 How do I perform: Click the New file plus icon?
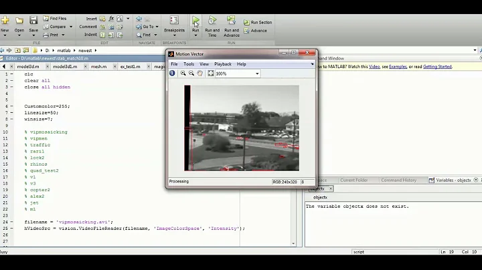tap(5, 20)
